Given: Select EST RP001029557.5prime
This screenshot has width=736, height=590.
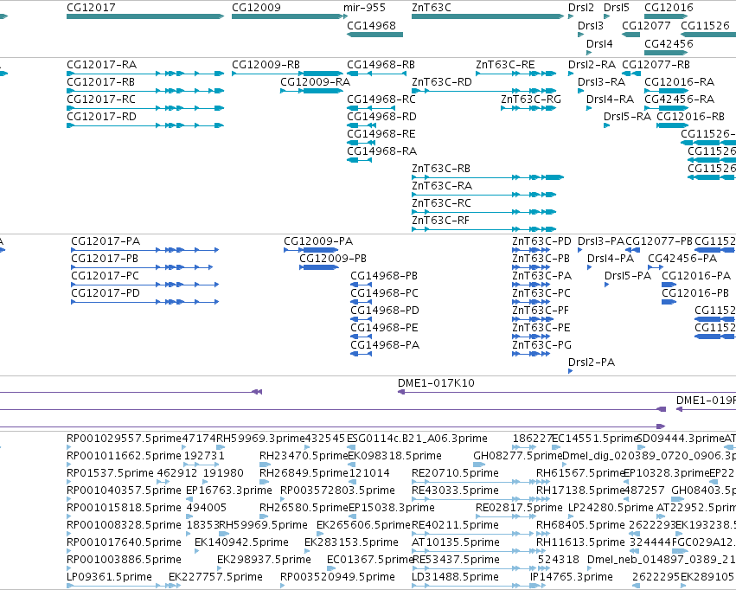Looking at the screenshot, I should 124,439.
